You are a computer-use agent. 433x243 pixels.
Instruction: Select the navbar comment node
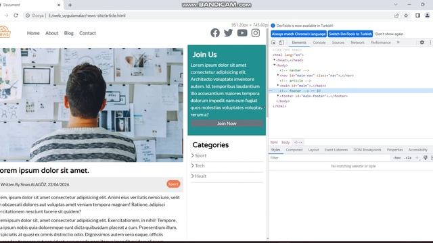(x=294, y=70)
